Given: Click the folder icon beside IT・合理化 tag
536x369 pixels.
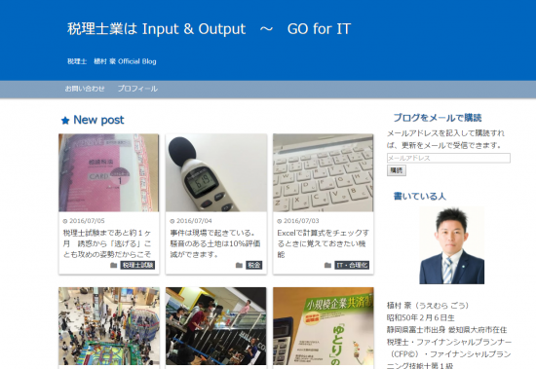Looking at the screenshot, I should [x=327, y=265].
